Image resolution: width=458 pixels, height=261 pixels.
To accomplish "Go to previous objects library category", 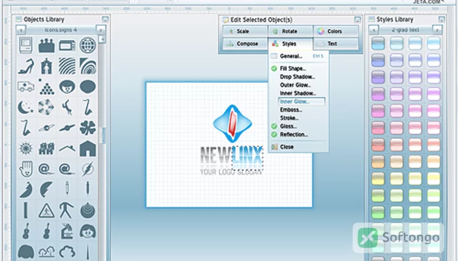I will [21, 30].
